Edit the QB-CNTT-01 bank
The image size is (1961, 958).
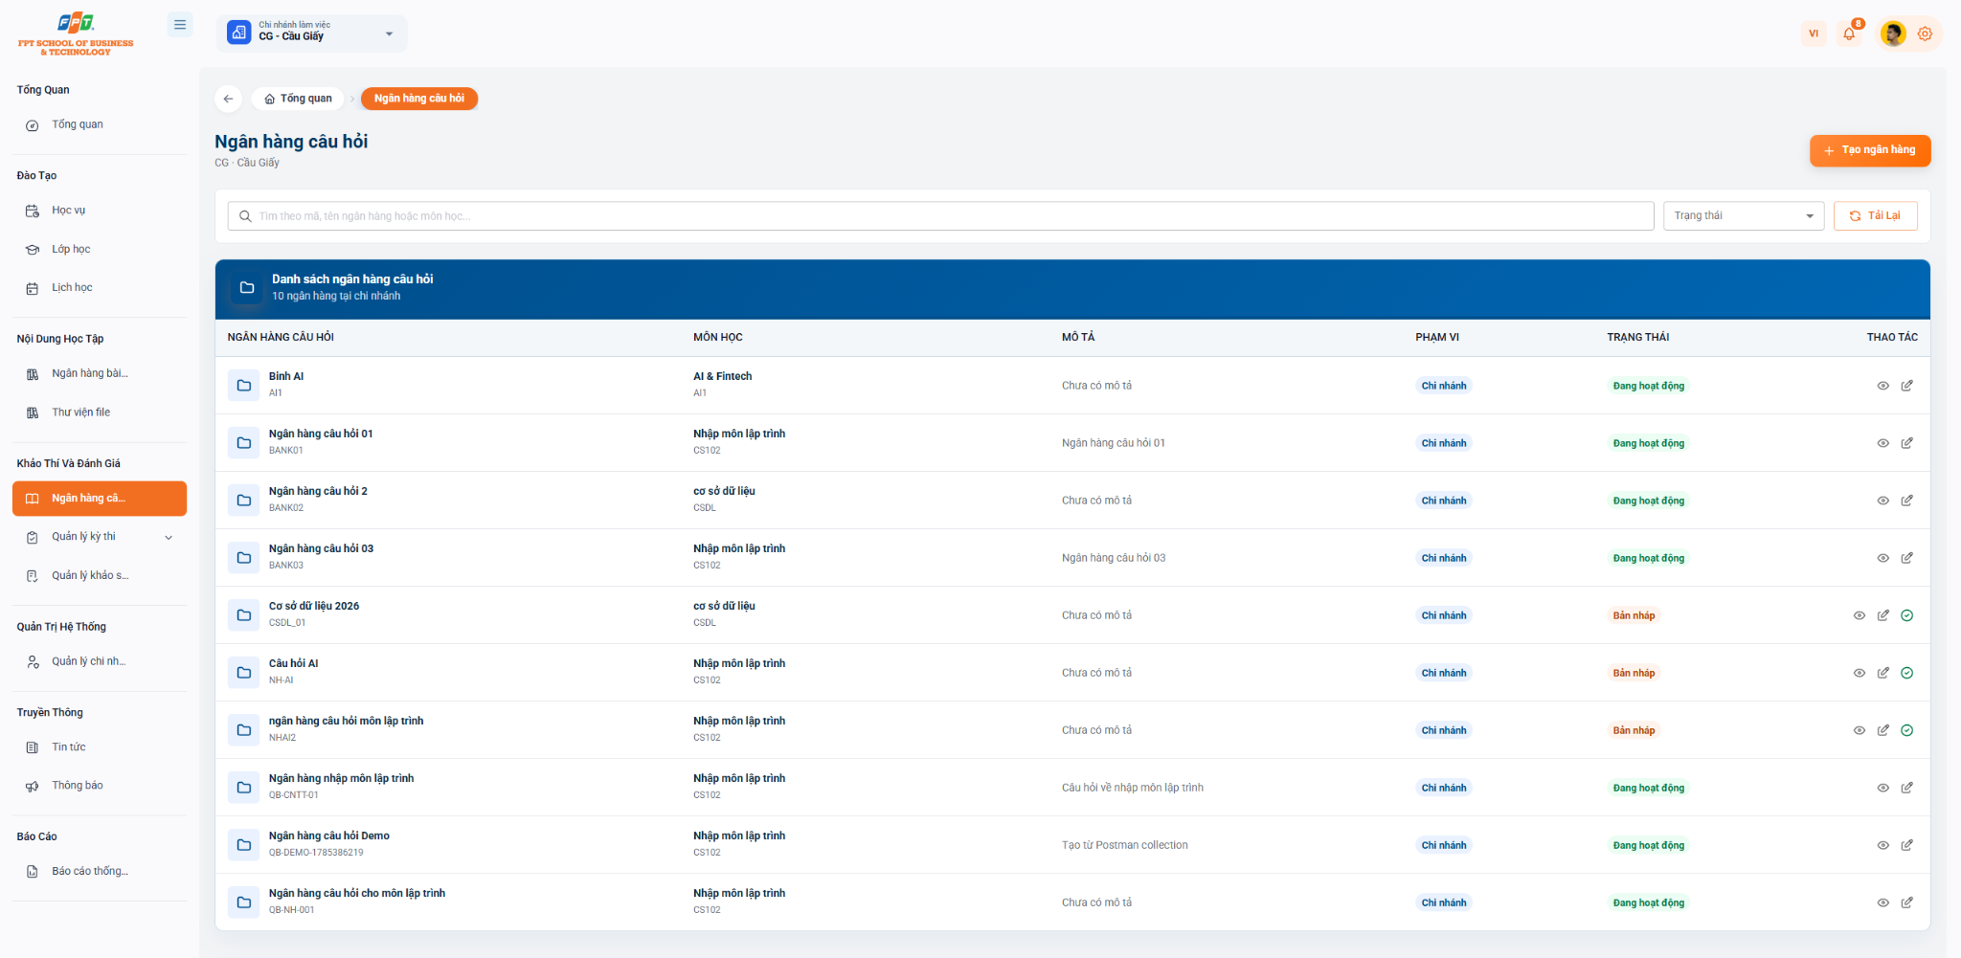(1906, 788)
